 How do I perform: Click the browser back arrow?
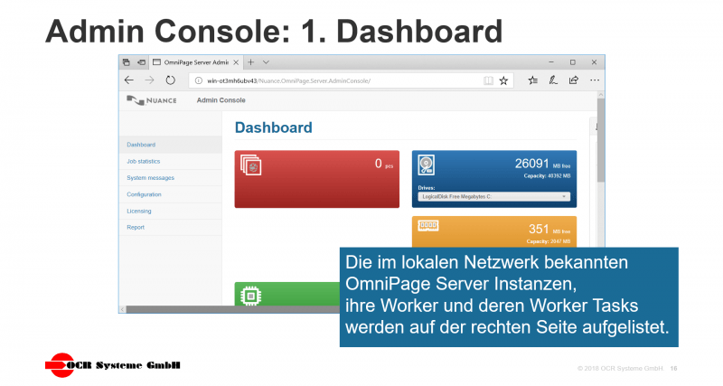coord(129,80)
